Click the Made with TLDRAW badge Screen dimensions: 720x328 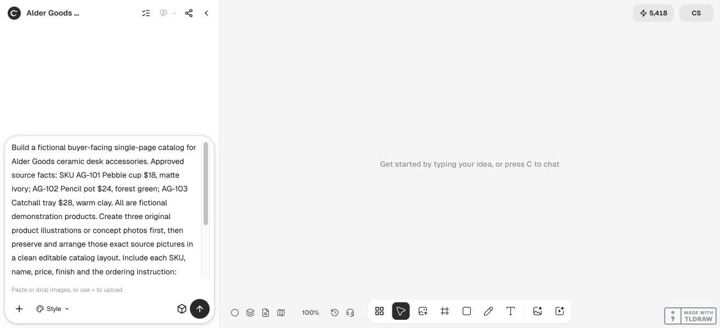tap(690, 316)
